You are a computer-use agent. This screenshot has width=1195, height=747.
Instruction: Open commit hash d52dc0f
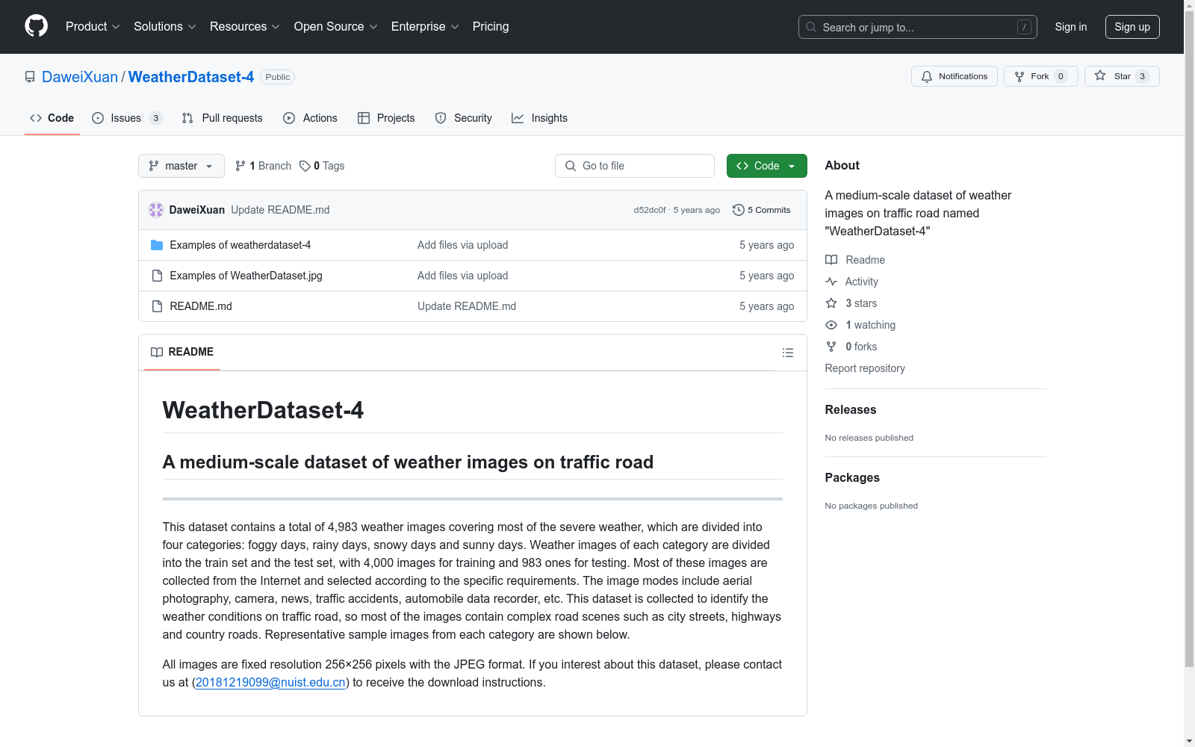pos(650,210)
